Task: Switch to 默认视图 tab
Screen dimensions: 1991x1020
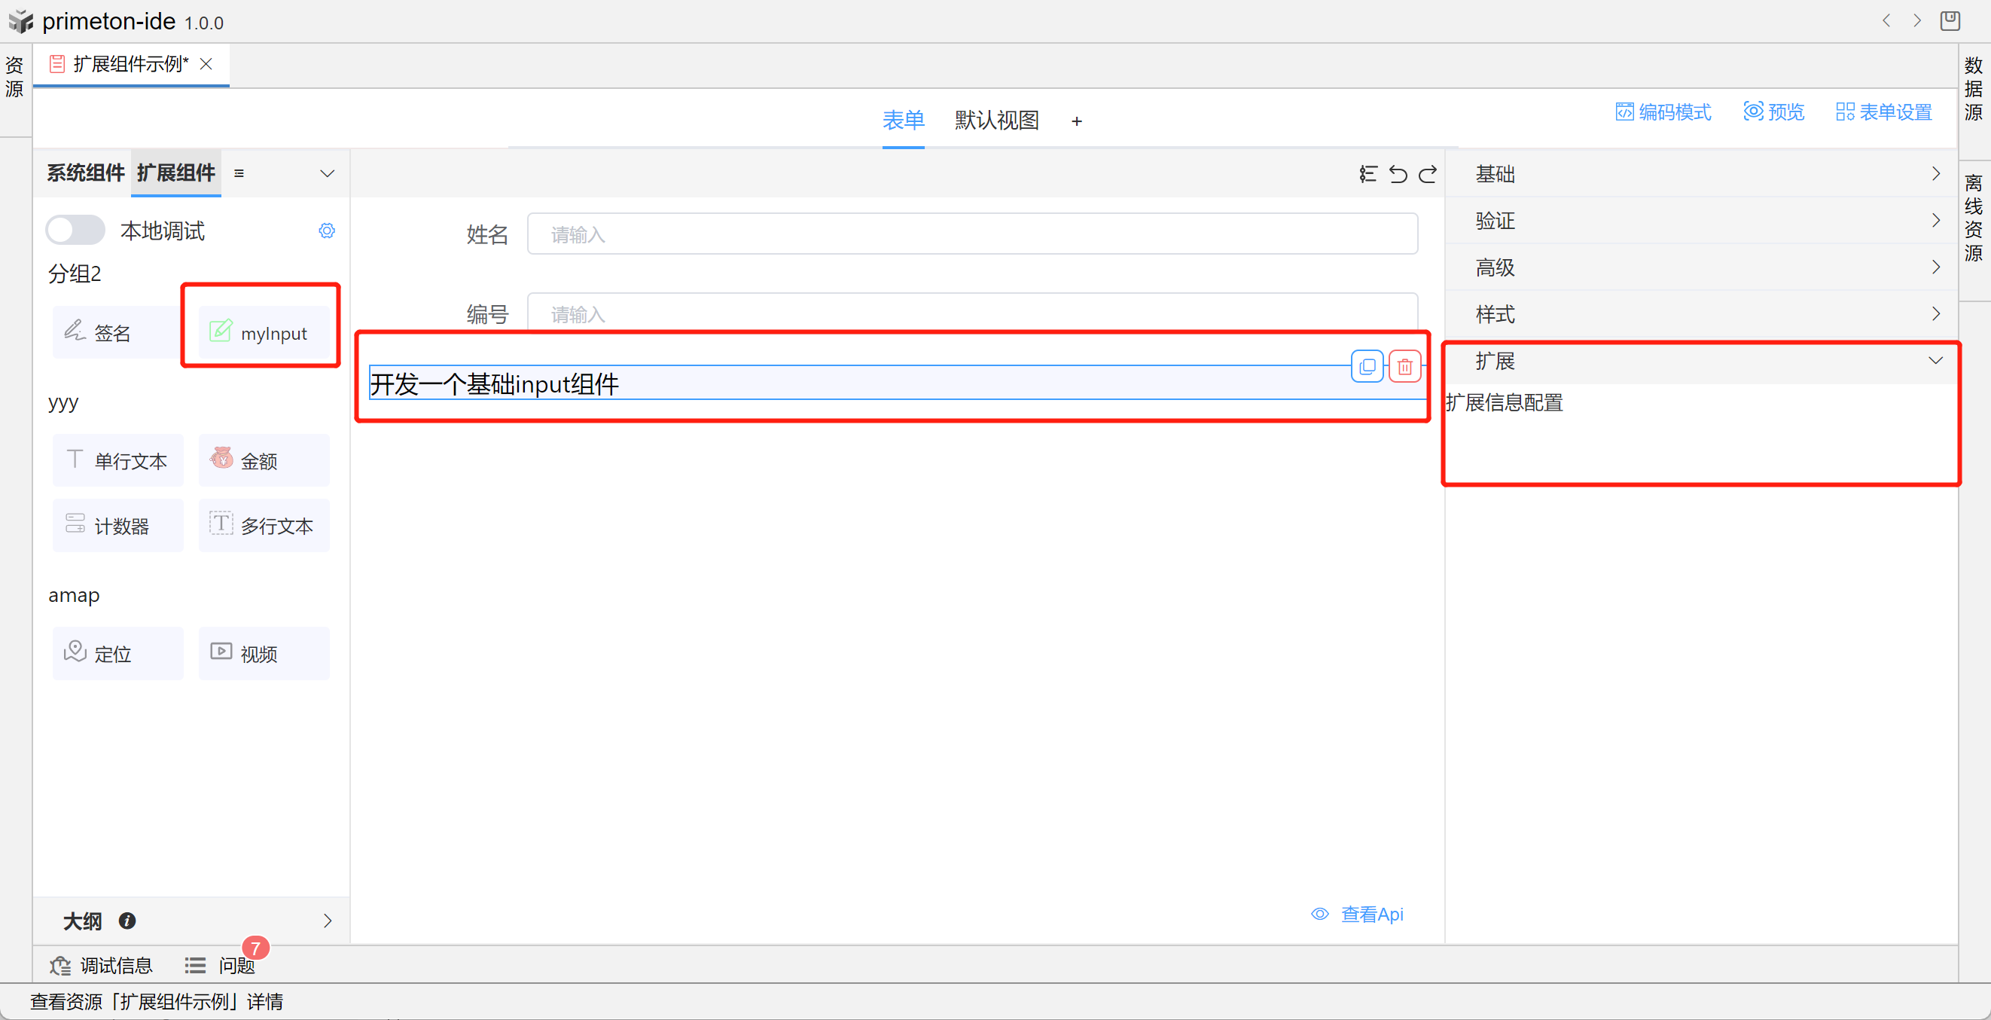Action: pyautogui.click(x=996, y=120)
